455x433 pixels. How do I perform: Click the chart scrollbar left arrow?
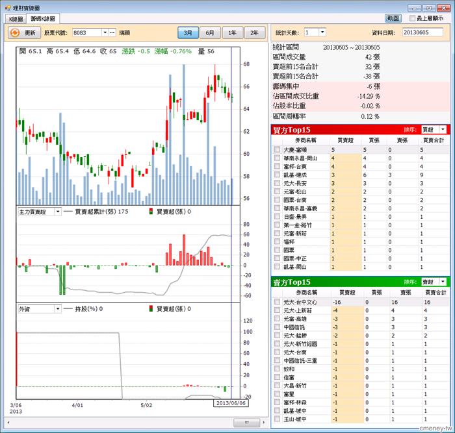click(8, 423)
